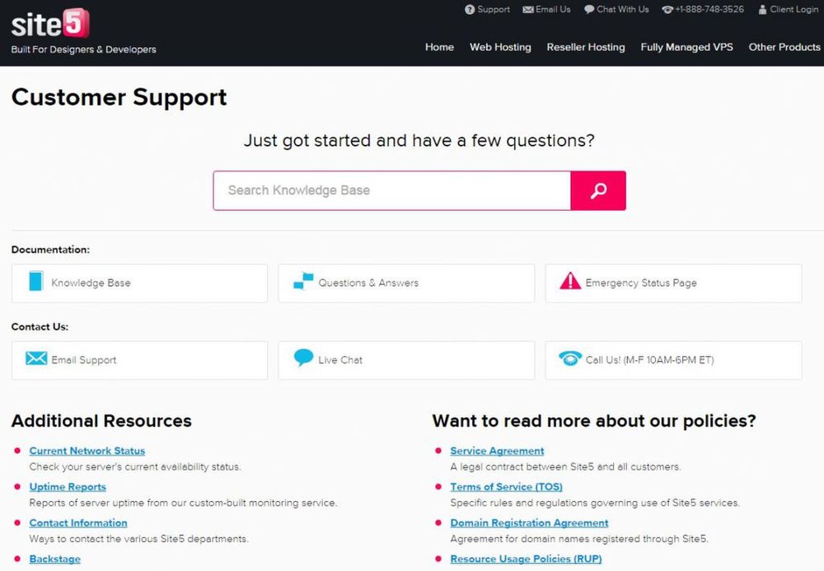Click the Email Support envelope icon
This screenshot has height=571, width=824.
36,358
